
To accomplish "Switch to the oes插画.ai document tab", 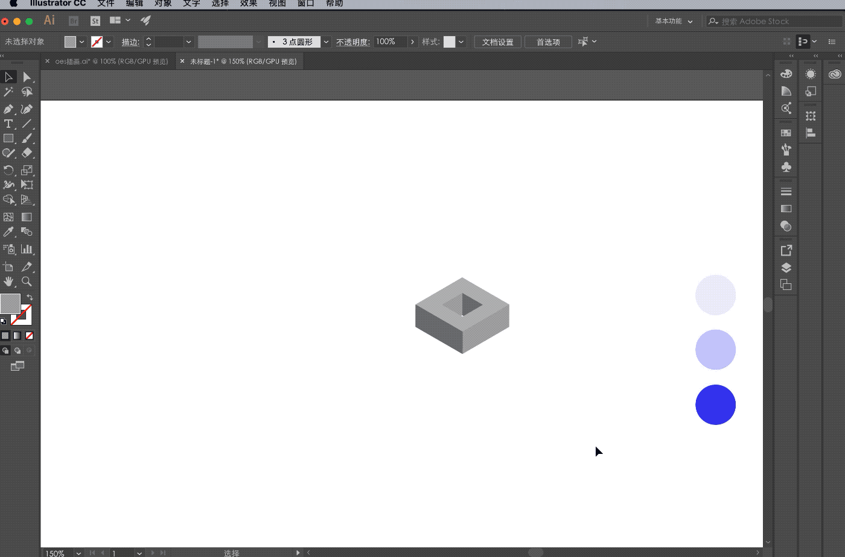I will 112,61.
